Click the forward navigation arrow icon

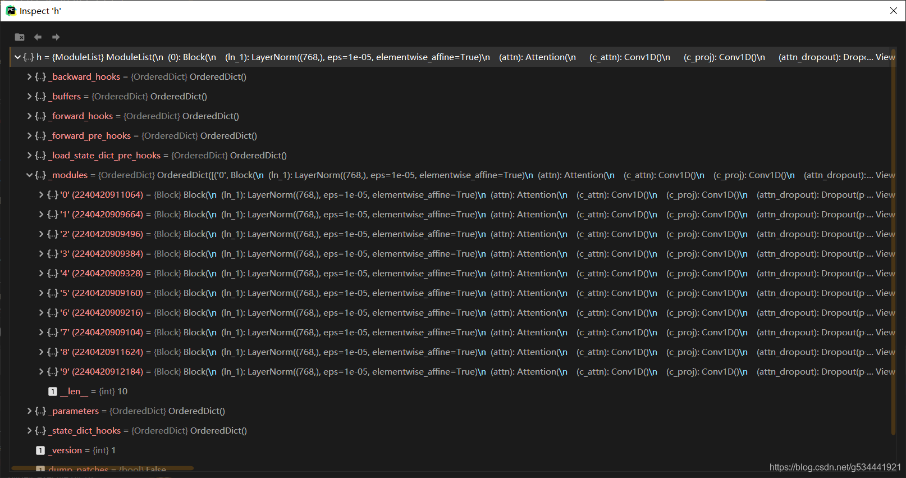(56, 37)
